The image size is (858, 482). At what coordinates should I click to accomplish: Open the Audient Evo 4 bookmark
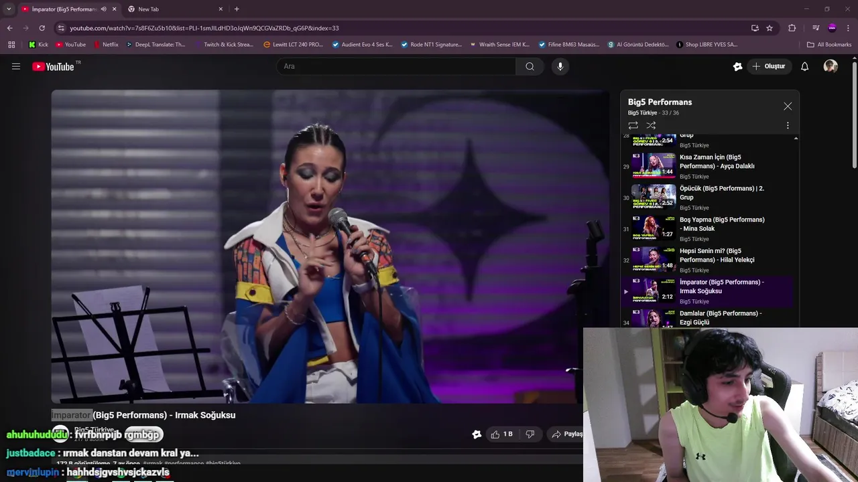click(x=363, y=45)
